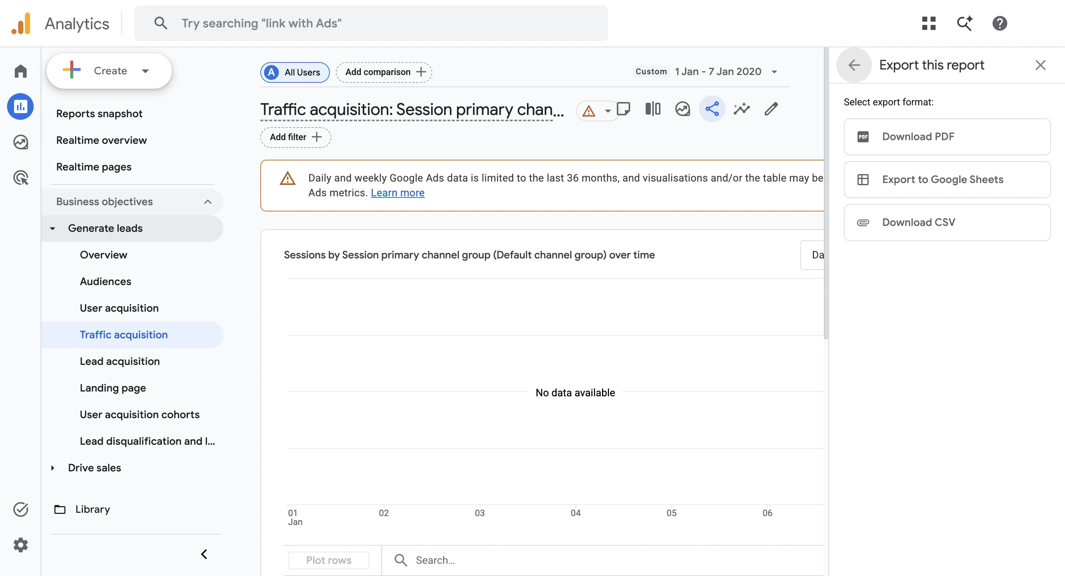Click Download CSV option

tap(947, 223)
